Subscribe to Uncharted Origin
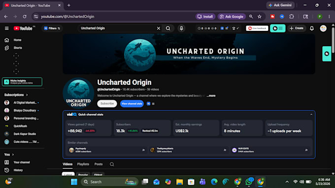The width and height of the screenshot is (335, 188). 107,104
